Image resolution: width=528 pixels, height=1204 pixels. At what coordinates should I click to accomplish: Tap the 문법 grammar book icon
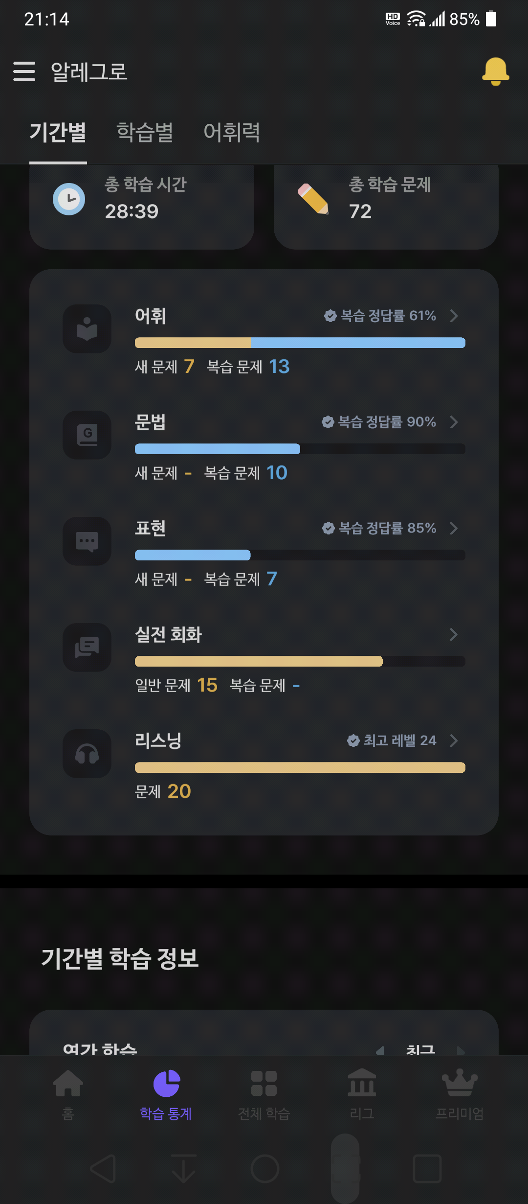(87, 435)
